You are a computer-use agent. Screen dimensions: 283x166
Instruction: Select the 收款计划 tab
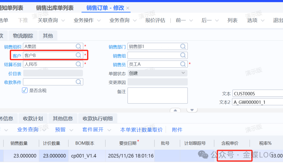(x=33, y=118)
